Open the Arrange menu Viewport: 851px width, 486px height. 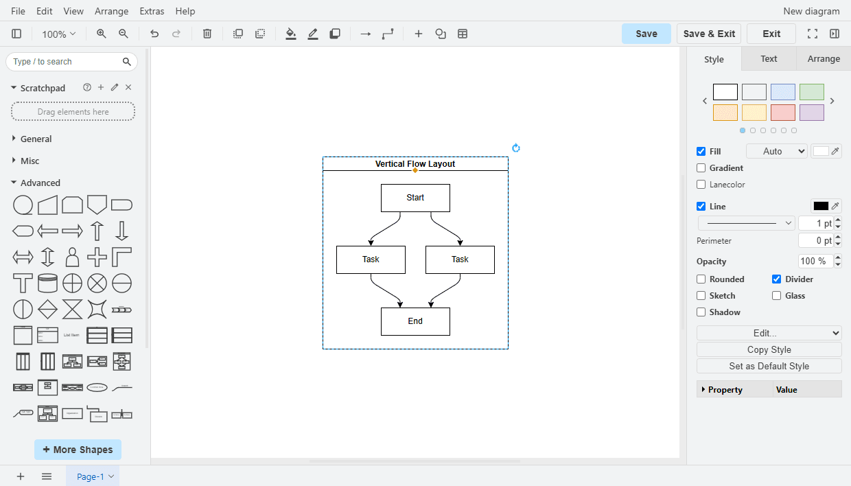[x=111, y=11]
